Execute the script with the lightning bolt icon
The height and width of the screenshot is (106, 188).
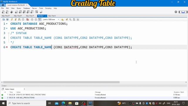click(x=12, y=19)
